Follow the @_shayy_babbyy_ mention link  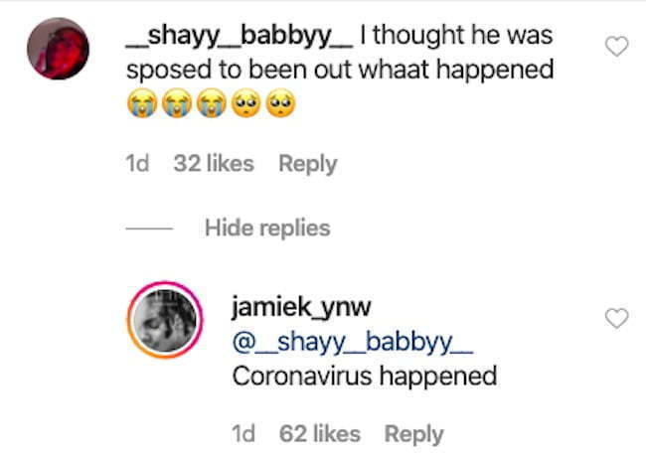click(353, 343)
